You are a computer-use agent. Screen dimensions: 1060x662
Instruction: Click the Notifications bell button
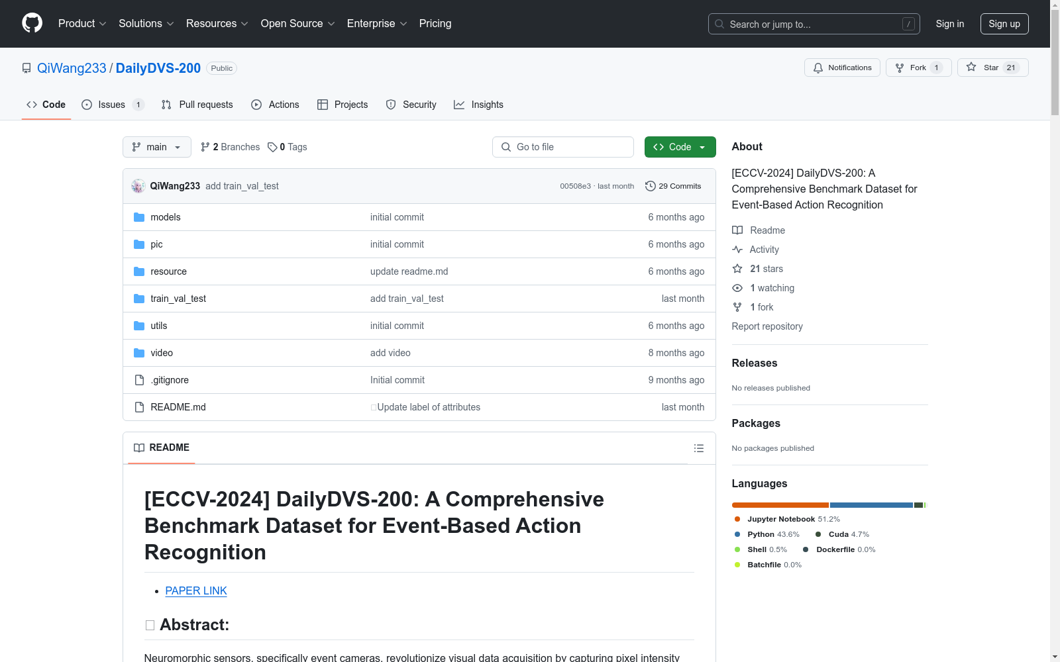pos(842,68)
